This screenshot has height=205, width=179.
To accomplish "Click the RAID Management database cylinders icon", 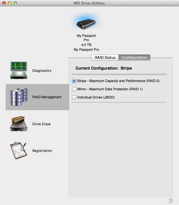I will (x=19, y=97).
